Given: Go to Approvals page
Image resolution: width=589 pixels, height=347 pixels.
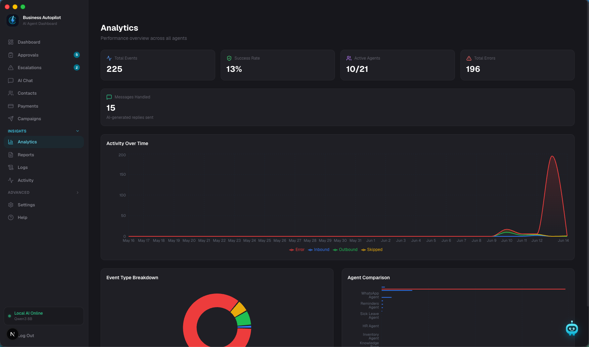Looking at the screenshot, I should (44, 55).
